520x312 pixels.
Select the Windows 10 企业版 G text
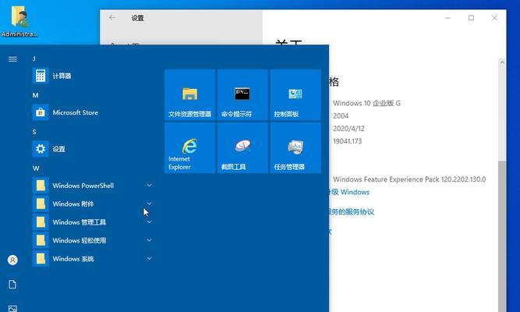366,103
